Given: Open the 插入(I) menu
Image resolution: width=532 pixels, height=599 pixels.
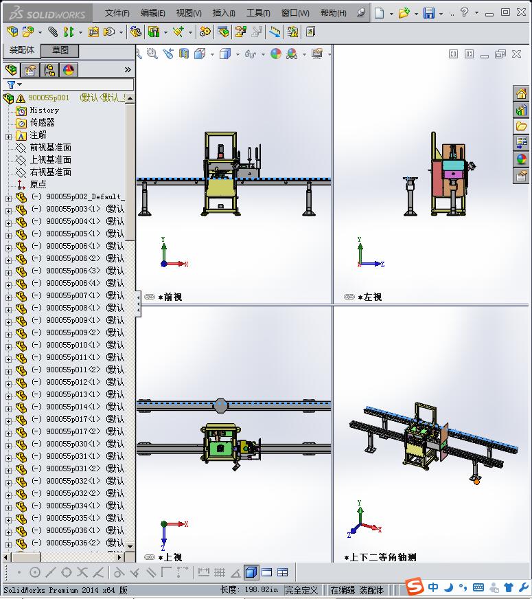Looking at the screenshot, I should (224, 13).
